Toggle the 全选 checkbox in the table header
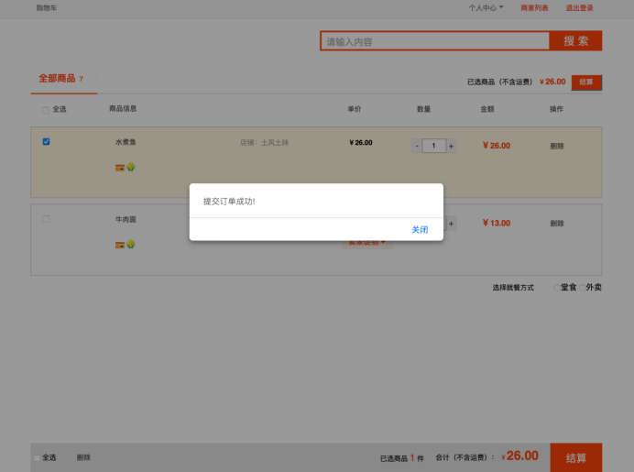The image size is (634, 472). click(x=46, y=110)
